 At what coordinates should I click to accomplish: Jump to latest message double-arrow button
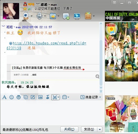click(101, 91)
